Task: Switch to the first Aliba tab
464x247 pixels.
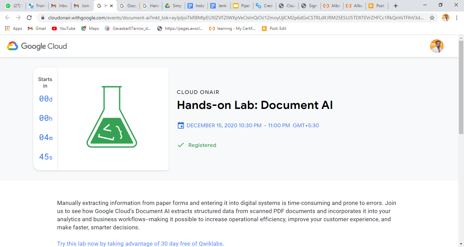Action: click(332, 6)
